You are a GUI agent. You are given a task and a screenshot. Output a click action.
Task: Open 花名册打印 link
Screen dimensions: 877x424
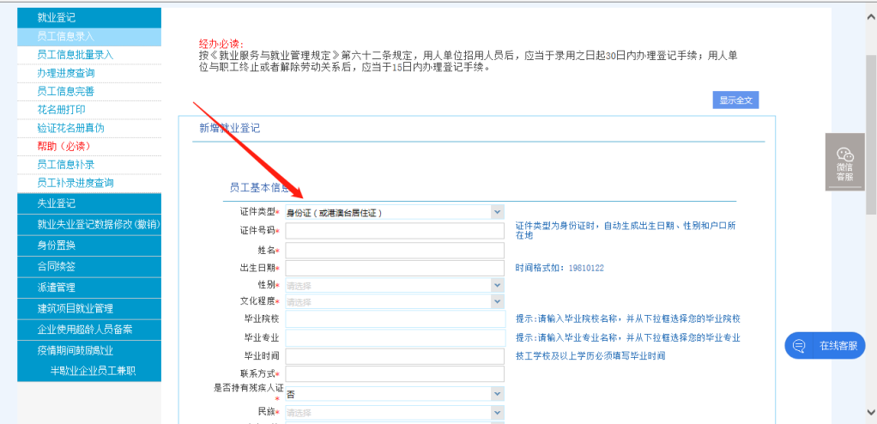pos(62,110)
